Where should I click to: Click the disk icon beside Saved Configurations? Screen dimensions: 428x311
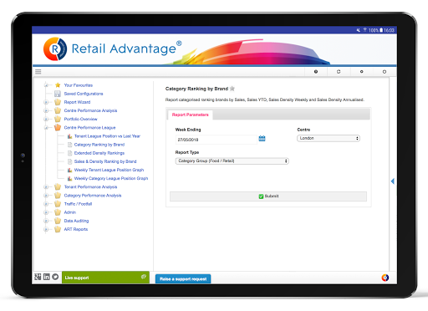pos(58,94)
